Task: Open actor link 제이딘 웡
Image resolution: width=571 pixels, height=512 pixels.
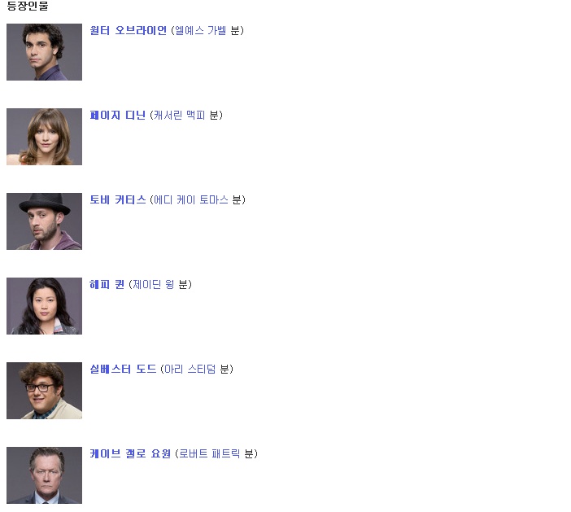Action: 153,284
